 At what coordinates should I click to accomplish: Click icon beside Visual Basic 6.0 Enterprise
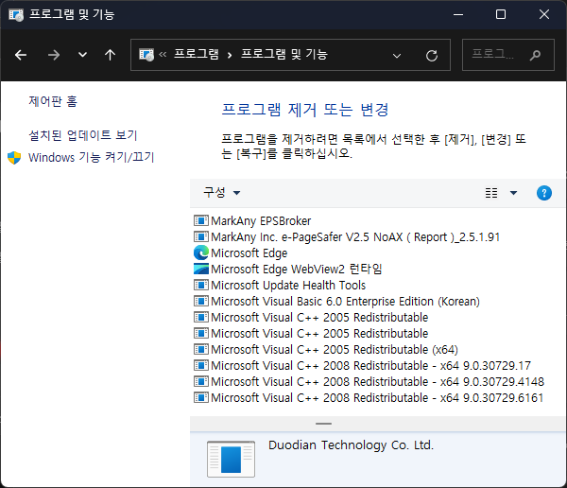tap(201, 301)
